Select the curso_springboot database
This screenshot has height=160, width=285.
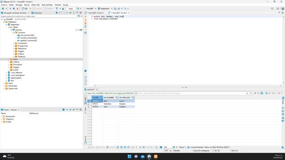click(x=17, y=75)
